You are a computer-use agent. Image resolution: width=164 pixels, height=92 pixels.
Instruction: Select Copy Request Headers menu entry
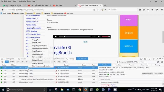(39, 46)
